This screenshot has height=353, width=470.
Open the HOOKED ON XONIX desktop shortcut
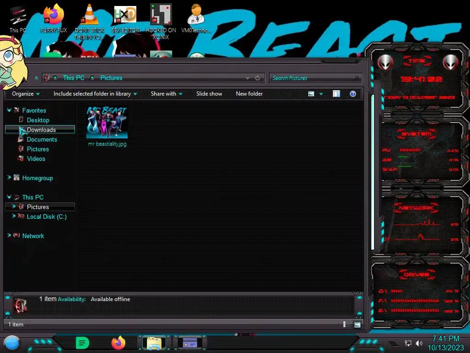161,22
